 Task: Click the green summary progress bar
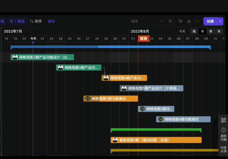(156, 130)
